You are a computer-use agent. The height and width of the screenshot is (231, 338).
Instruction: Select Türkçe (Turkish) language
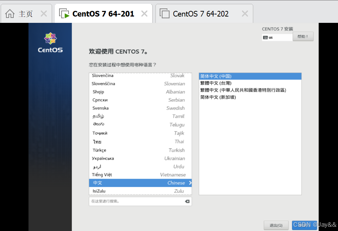point(140,150)
